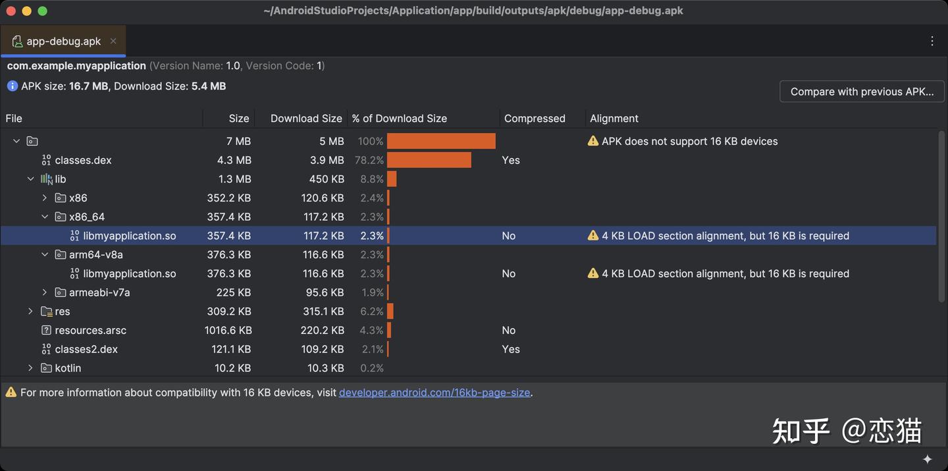Viewport: 948px width, 471px height.
Task: Click Compare with previous APK button
Action: 862,91
